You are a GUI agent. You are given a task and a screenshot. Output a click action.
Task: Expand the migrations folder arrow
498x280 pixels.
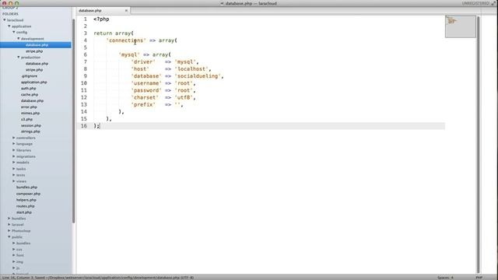pos(14,156)
